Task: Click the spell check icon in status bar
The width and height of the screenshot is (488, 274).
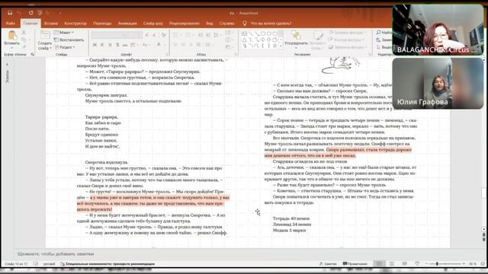Action: (x=36, y=264)
